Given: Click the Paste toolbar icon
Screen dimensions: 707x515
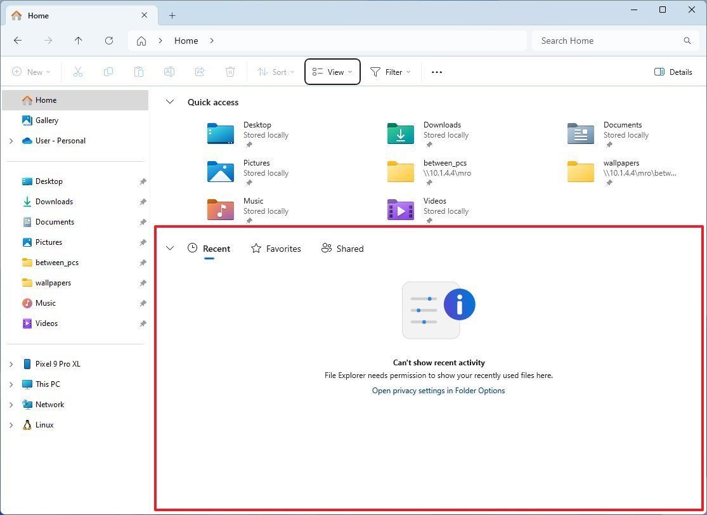Looking at the screenshot, I should (x=139, y=72).
